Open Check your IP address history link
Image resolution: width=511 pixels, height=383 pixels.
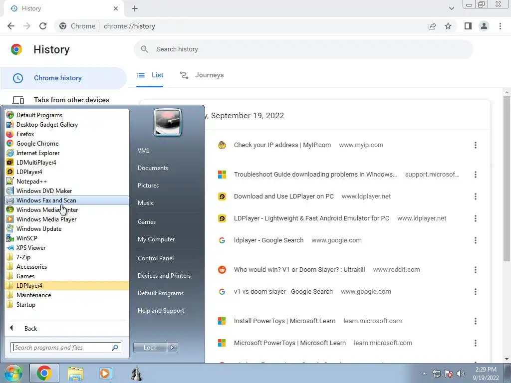(282, 145)
